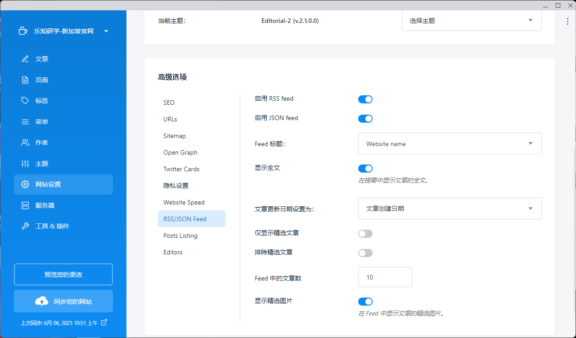Click the sliders icon beside 主题

(x=25, y=164)
